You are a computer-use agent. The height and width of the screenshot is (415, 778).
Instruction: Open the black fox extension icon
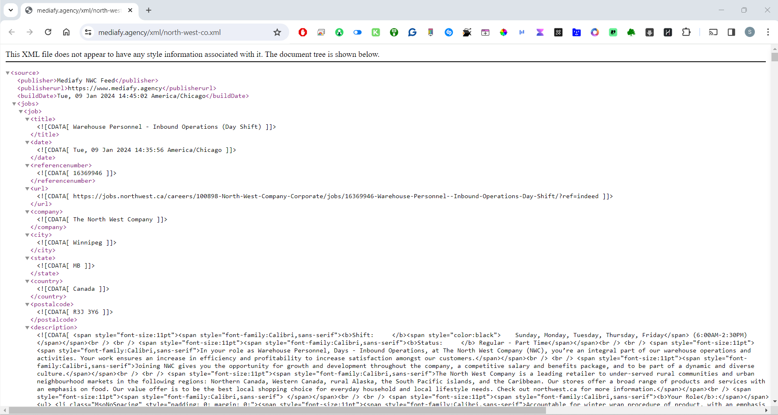point(467,32)
